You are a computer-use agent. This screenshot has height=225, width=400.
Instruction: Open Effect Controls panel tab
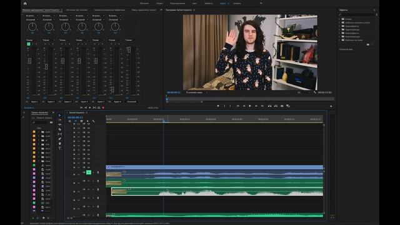[x=110, y=10]
